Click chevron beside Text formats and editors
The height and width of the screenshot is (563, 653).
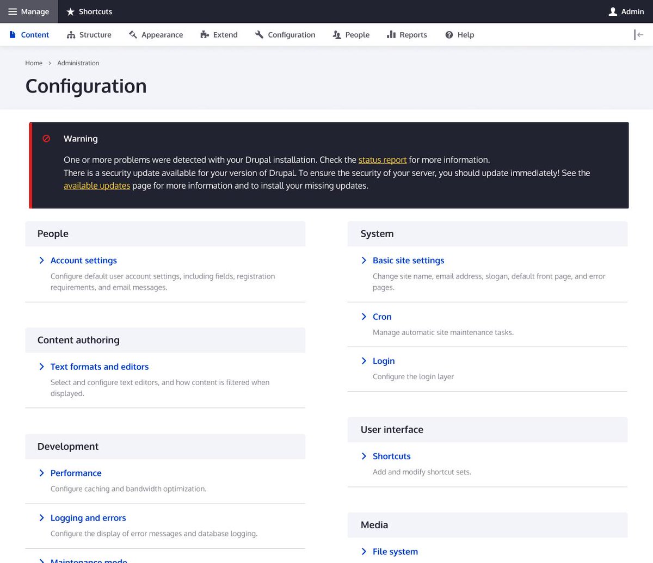(41, 367)
